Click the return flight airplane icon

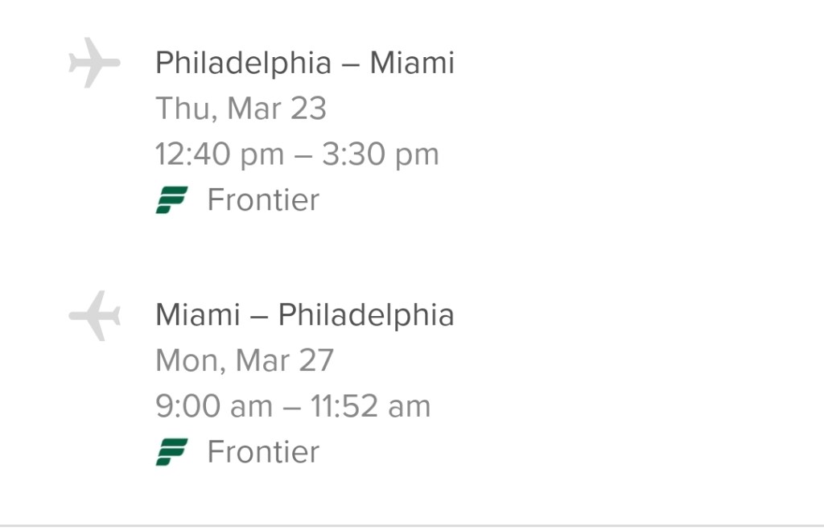[x=94, y=314]
